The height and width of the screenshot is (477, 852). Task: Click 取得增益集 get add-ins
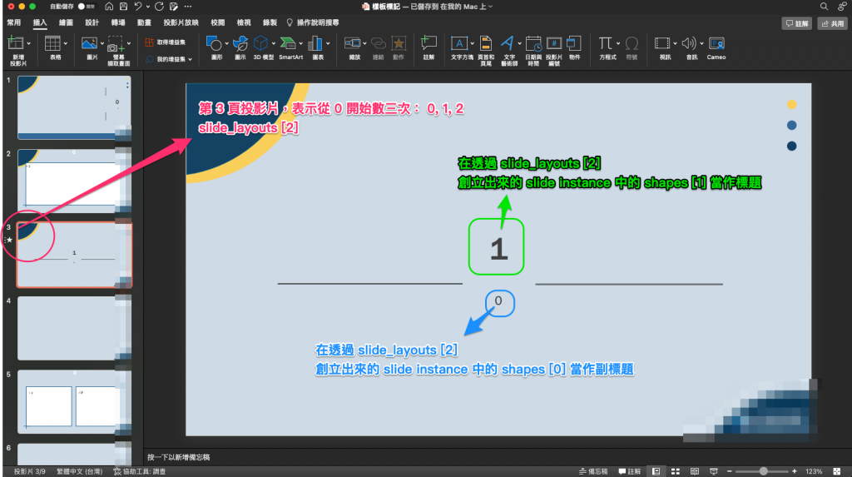pyautogui.click(x=166, y=42)
